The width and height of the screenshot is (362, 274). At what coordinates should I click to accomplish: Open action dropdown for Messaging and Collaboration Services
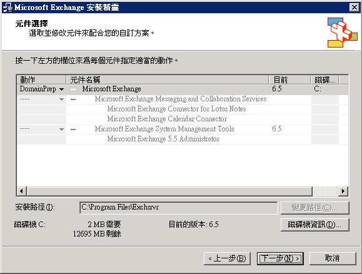61,99
